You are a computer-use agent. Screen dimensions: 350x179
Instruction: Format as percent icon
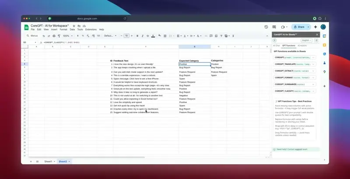tap(83, 36)
